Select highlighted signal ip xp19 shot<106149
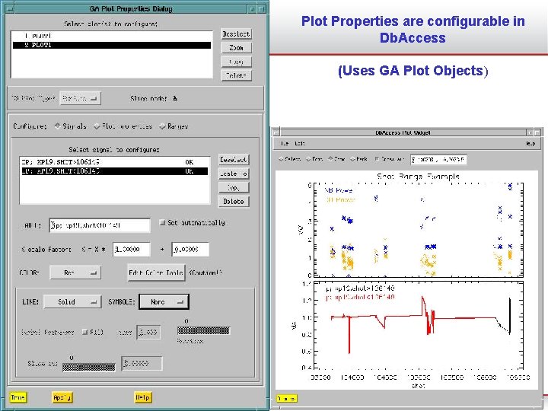 (x=115, y=171)
